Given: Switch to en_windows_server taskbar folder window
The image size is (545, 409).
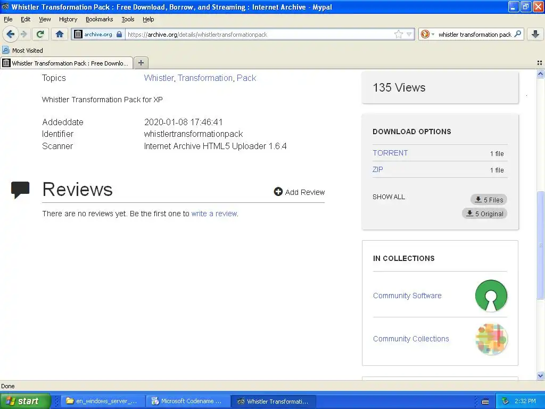Looking at the screenshot, I should [102, 401].
